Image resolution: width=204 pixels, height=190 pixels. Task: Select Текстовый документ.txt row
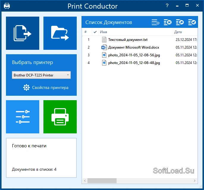[x=140, y=39]
